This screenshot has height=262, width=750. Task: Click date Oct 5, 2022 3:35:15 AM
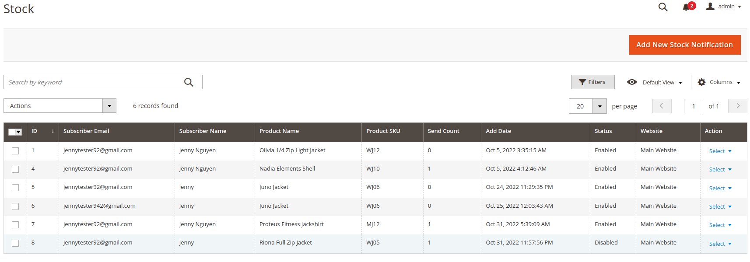[516, 150]
